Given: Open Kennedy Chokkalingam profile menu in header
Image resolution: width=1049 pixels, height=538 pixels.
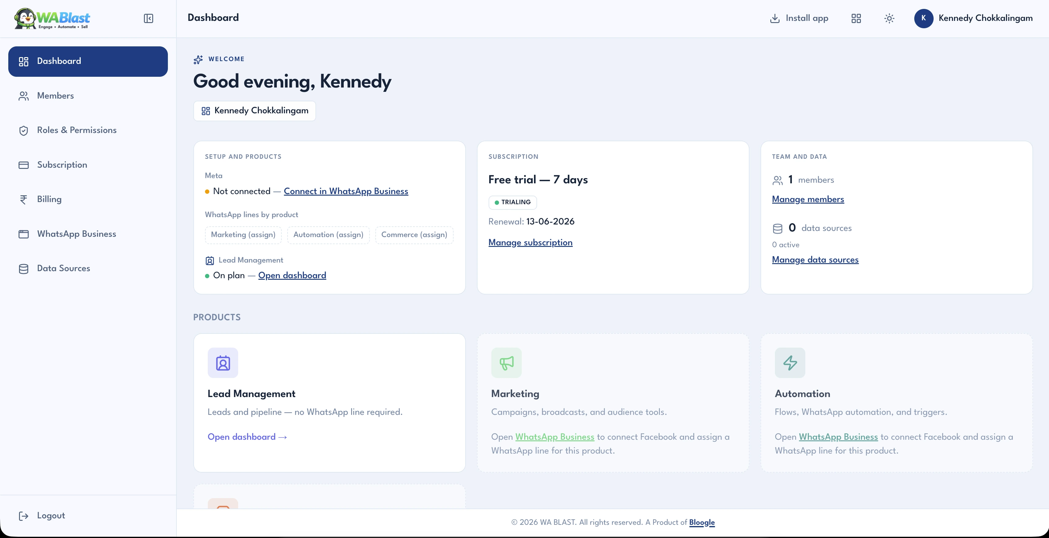Looking at the screenshot, I should [973, 18].
